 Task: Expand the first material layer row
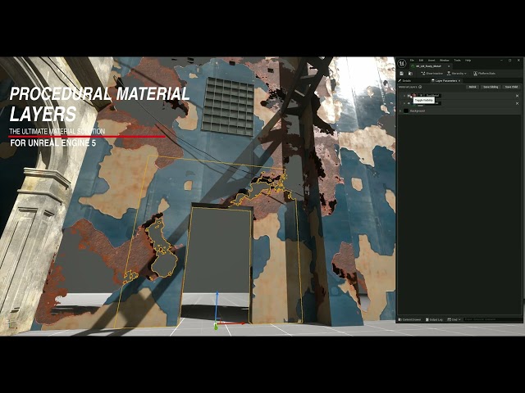point(404,96)
